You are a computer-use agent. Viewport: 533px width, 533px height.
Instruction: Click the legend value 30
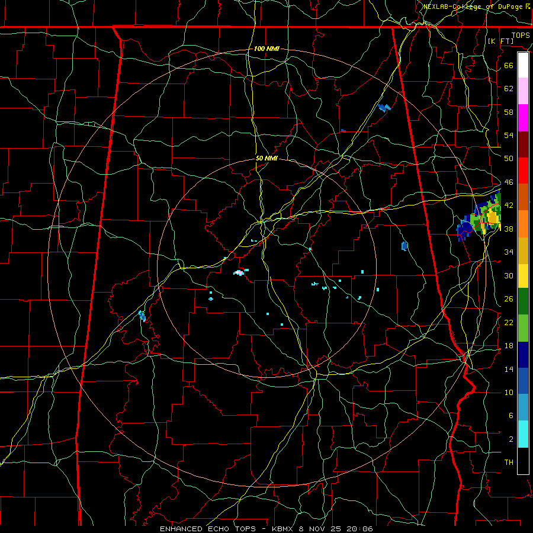tap(509, 275)
